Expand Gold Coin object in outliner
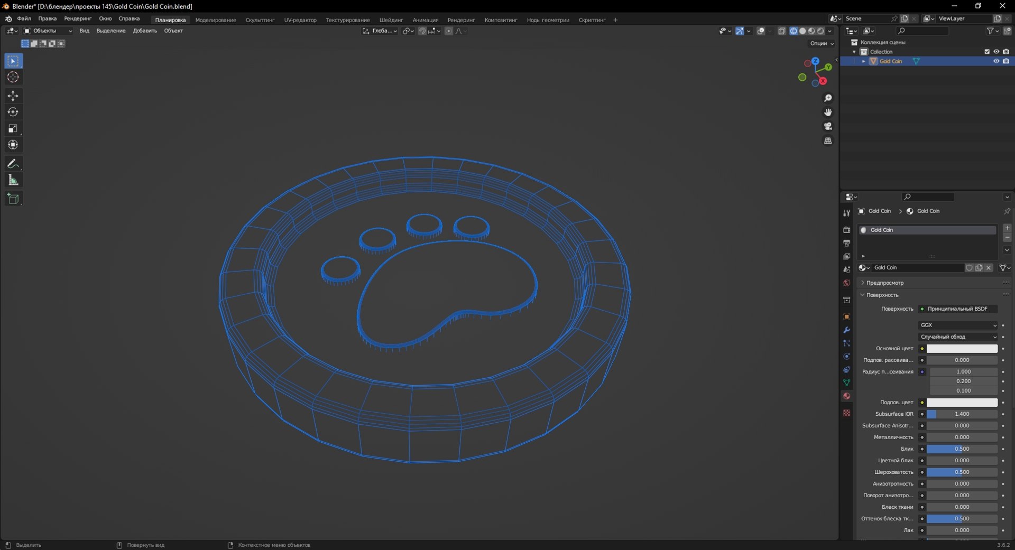The height and width of the screenshot is (550, 1015). pos(864,61)
